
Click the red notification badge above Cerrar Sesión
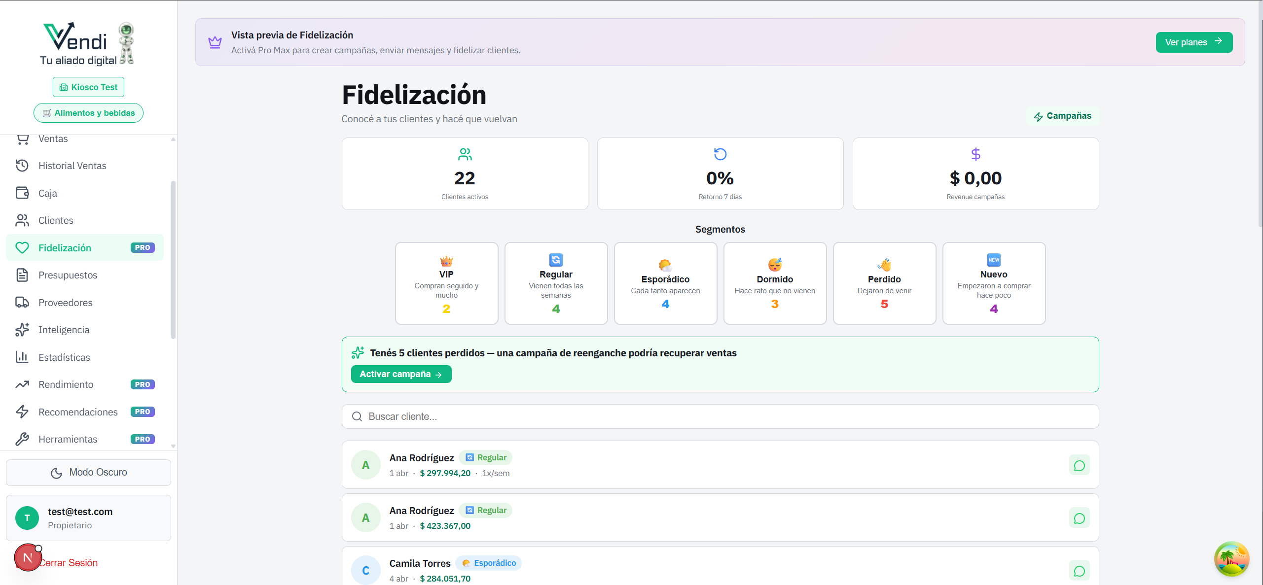click(x=28, y=557)
